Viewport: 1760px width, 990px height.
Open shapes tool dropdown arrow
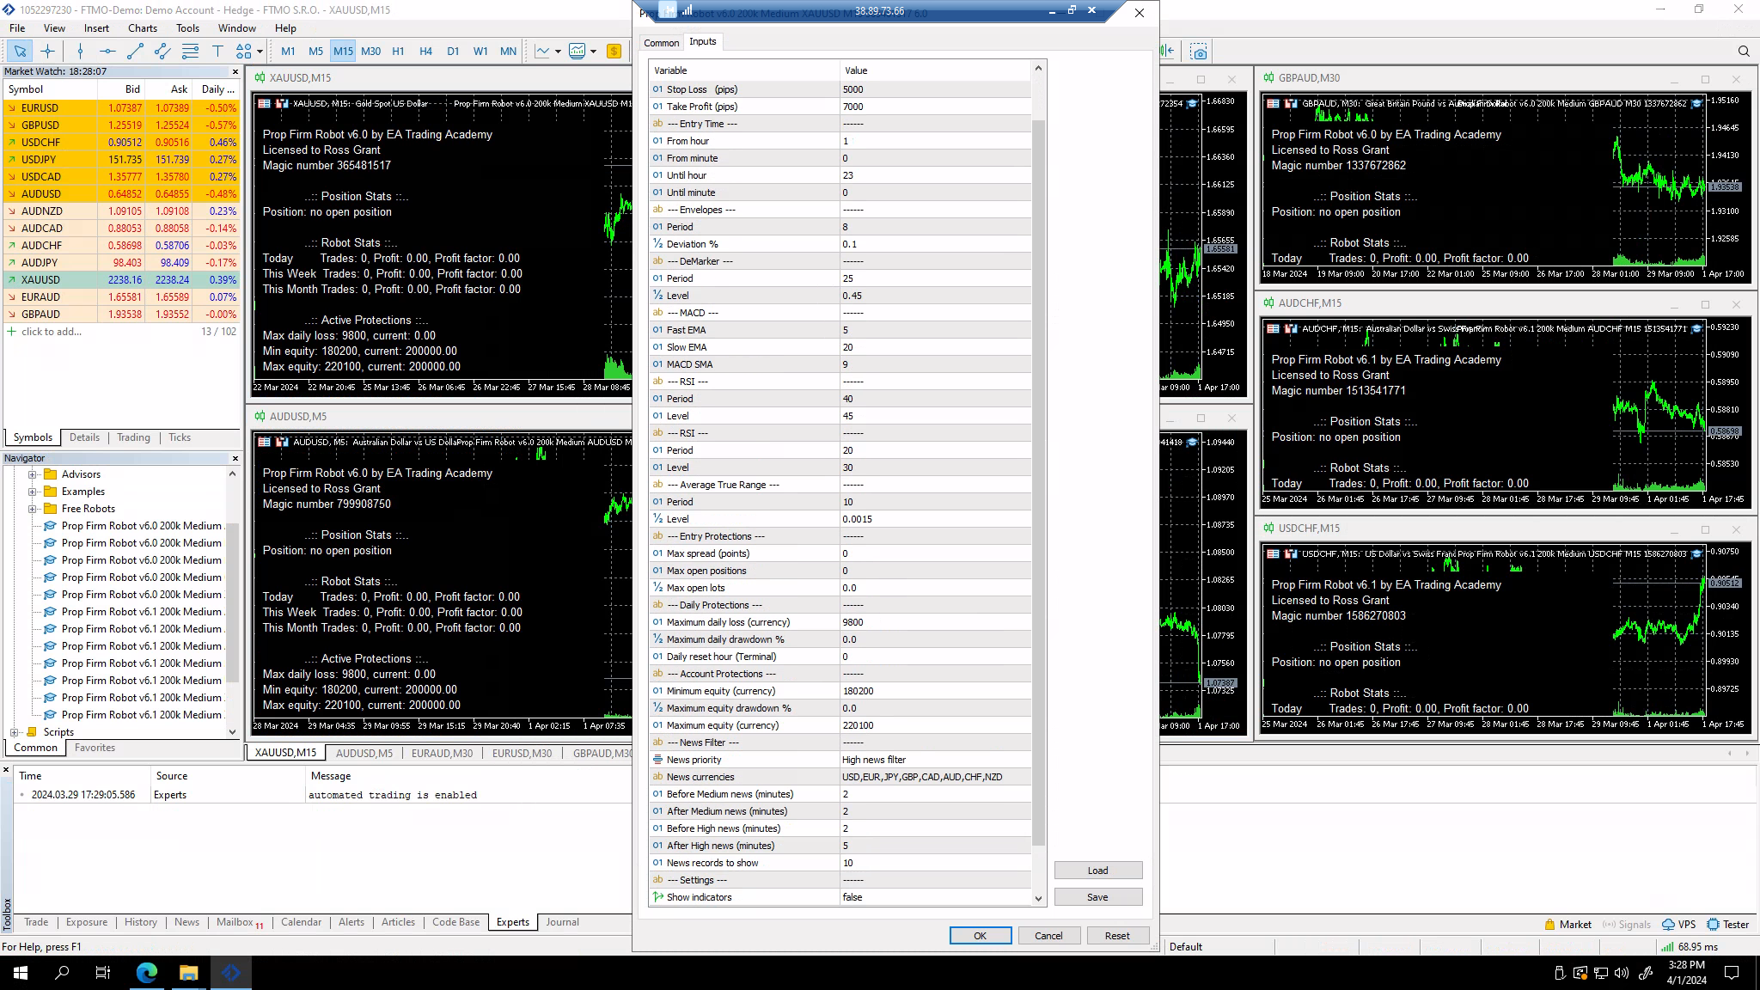[260, 52]
